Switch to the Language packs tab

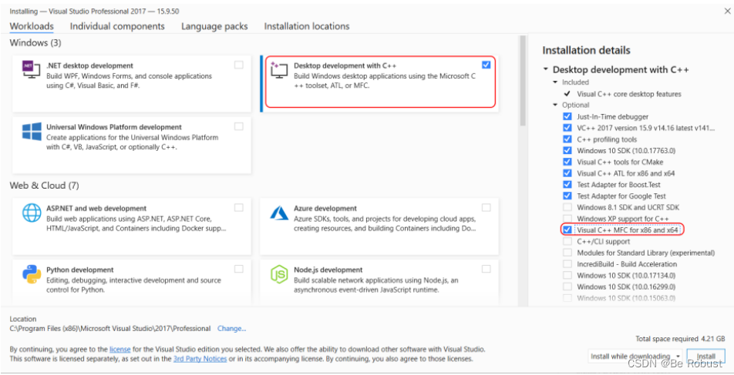[x=214, y=26]
